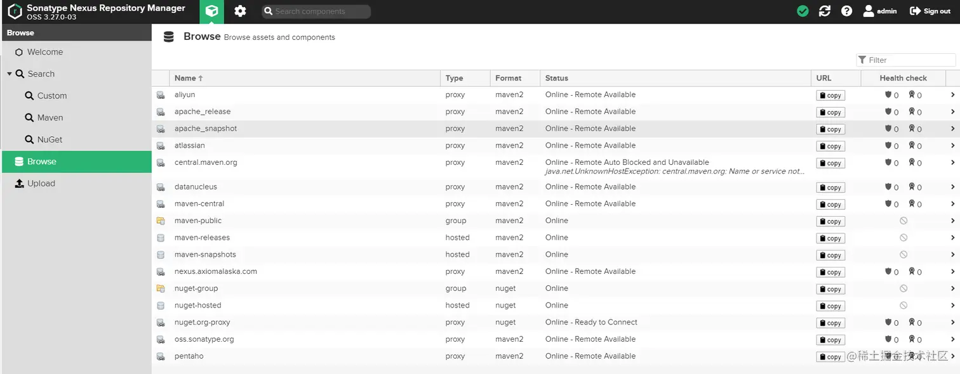This screenshot has height=374, width=960.
Task: Click the Sonatype Nexus logo
Action: tap(15, 11)
